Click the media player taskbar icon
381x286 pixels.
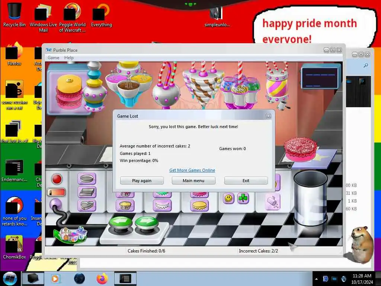click(x=55, y=279)
